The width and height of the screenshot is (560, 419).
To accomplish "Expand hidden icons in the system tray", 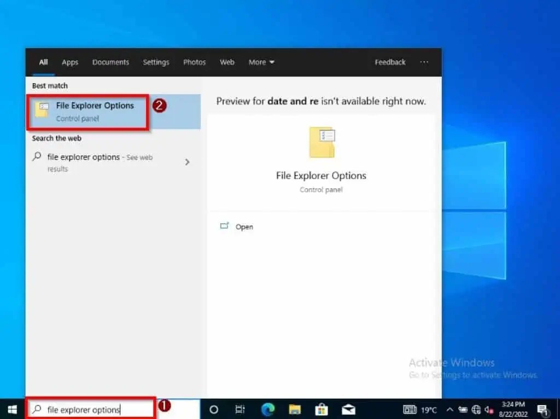I will click(450, 409).
